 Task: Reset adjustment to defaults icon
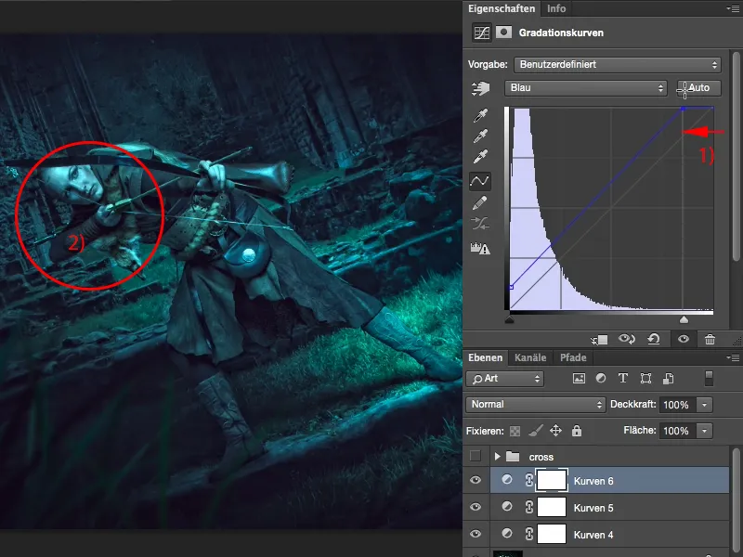(654, 339)
